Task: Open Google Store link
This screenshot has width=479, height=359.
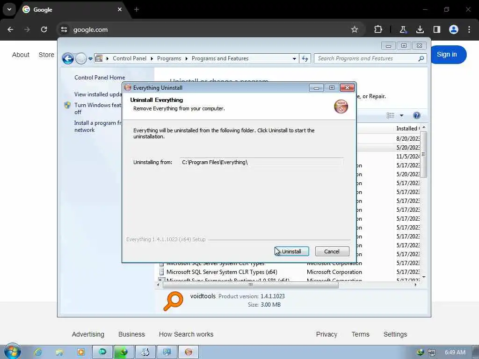Action: (46, 55)
